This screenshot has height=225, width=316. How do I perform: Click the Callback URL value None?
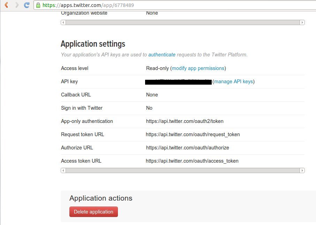(x=152, y=95)
